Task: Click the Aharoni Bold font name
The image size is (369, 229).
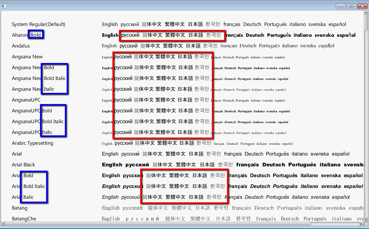Action: coord(26,35)
